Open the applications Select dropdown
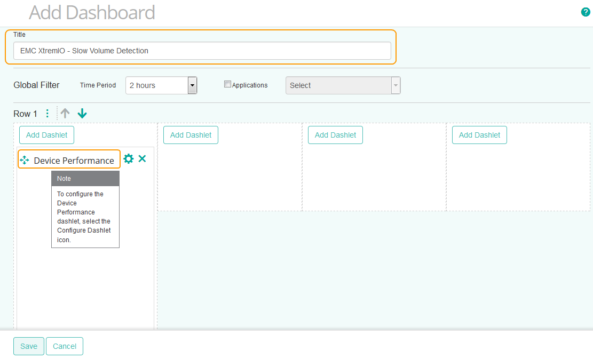 tap(339, 85)
